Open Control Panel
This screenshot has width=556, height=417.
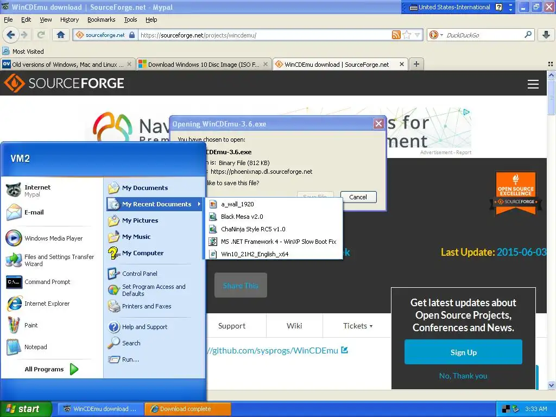tap(154, 274)
